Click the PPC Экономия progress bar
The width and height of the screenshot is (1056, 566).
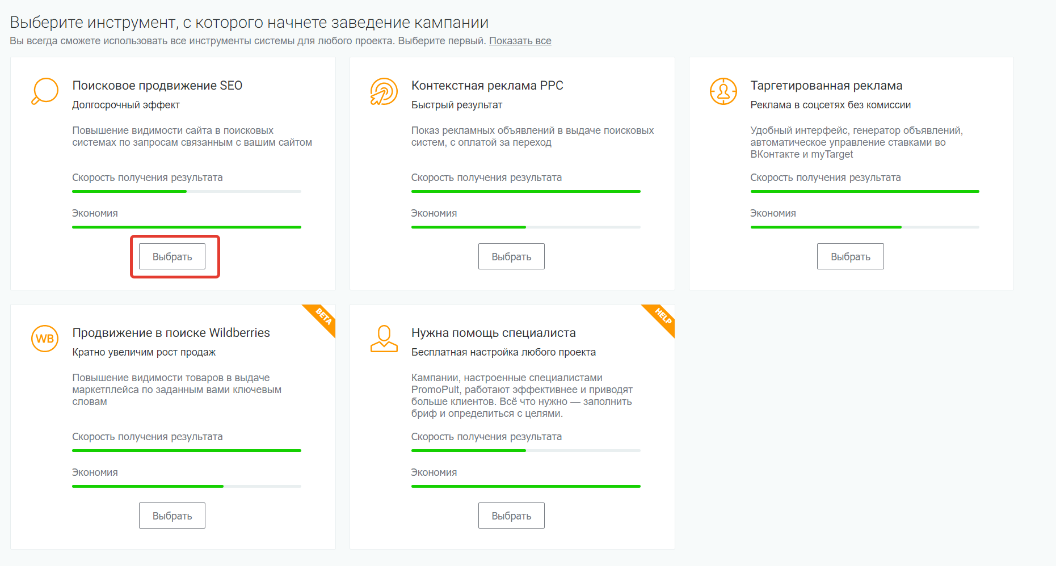(526, 227)
